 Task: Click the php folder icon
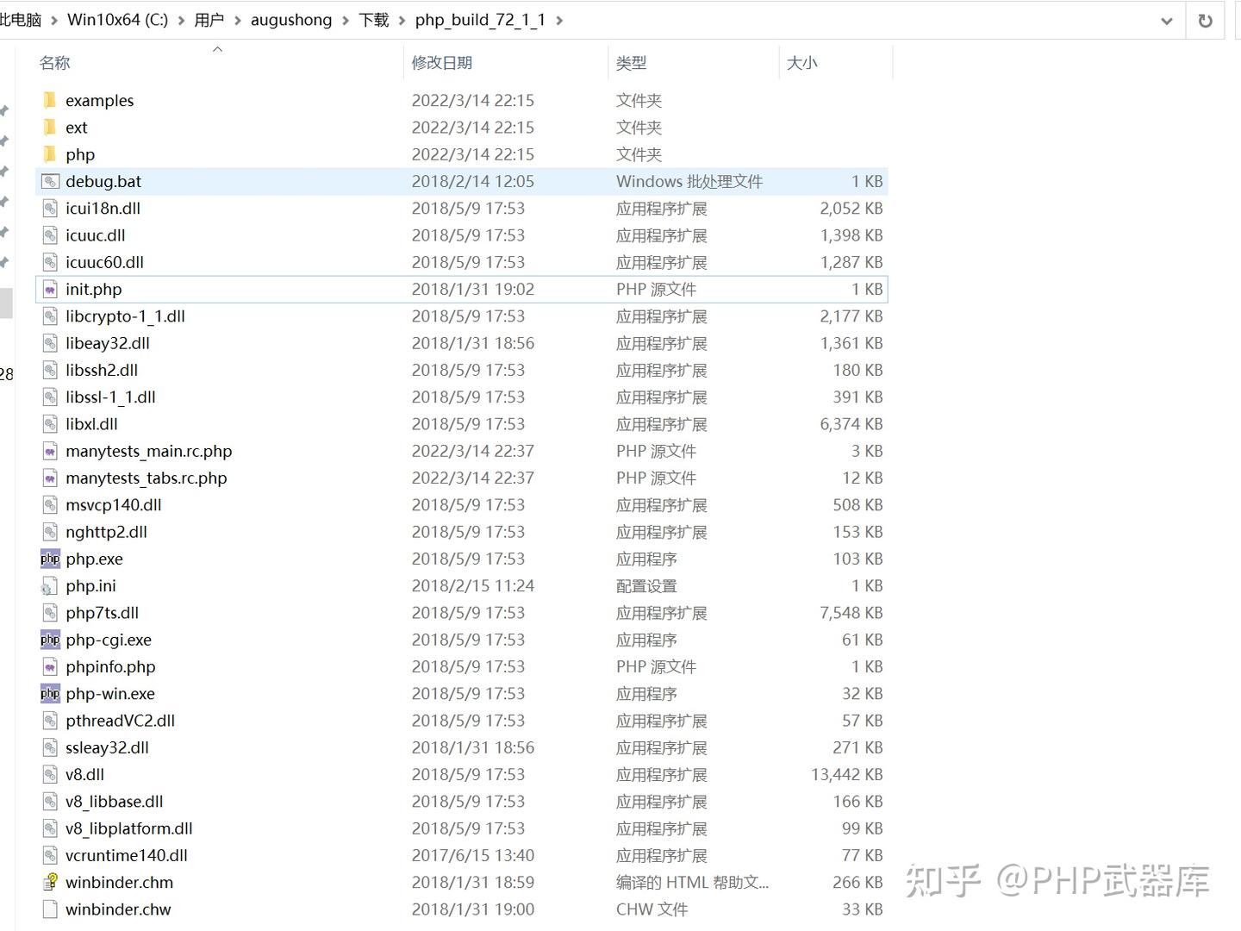pyautogui.click(x=50, y=154)
